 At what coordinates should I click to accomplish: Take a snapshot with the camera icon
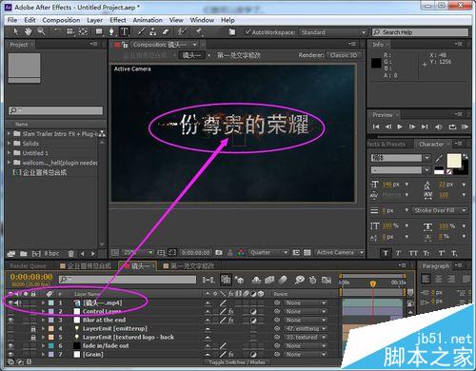(219, 253)
